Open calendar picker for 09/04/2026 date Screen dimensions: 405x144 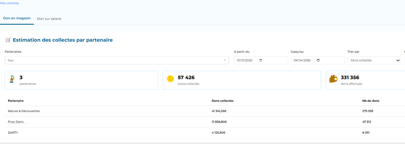coord(318,60)
